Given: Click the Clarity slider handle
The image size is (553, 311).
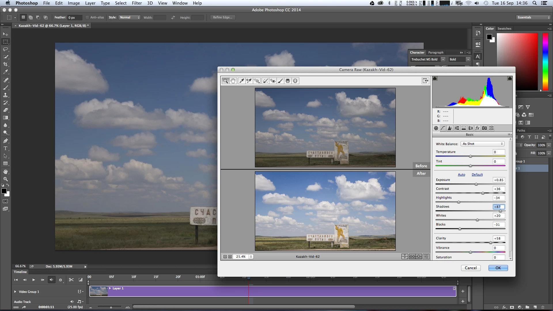Looking at the screenshot, I should point(490,243).
